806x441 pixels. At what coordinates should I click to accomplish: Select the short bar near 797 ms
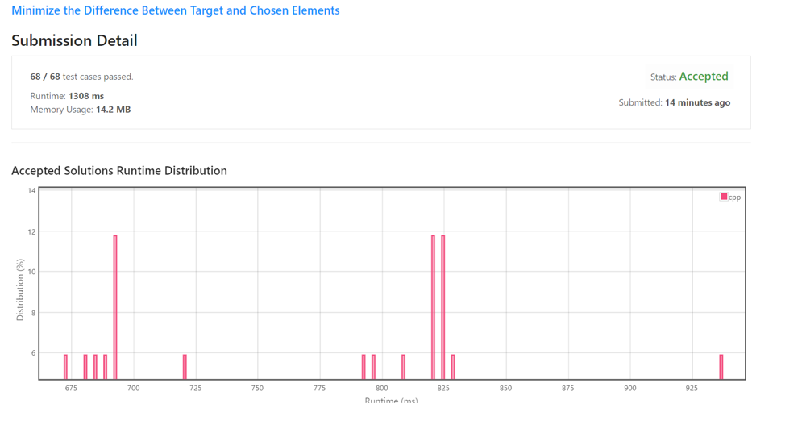373,367
